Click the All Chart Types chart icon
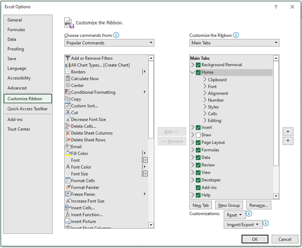Viewport: 302px width, 248px height. [68, 65]
